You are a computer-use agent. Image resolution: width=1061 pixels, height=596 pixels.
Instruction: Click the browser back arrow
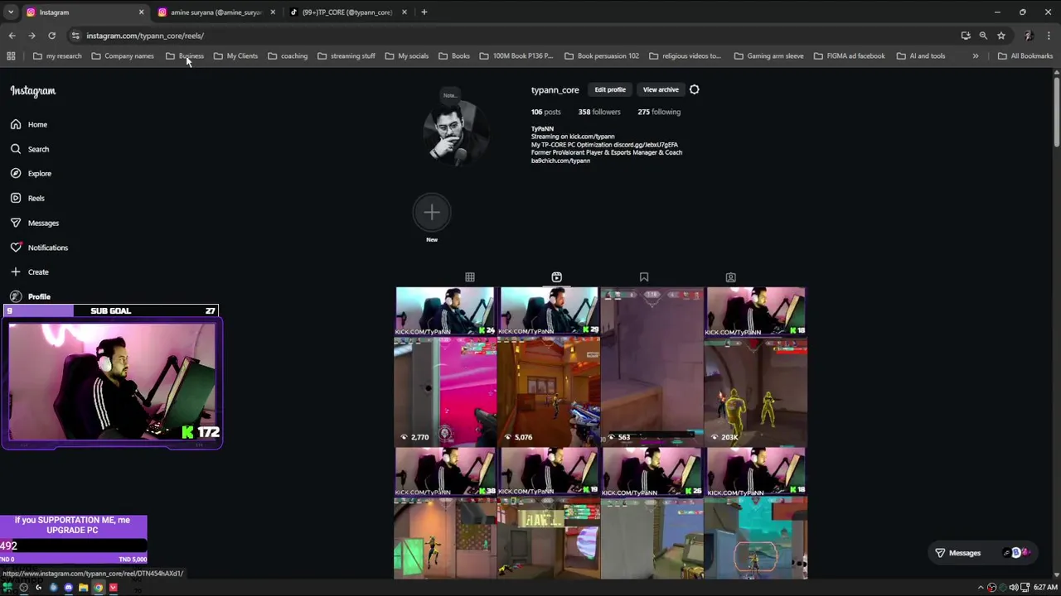[x=12, y=36]
